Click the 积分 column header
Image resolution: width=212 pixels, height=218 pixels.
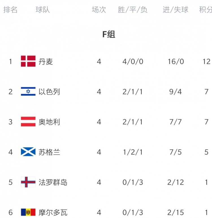click(205, 10)
